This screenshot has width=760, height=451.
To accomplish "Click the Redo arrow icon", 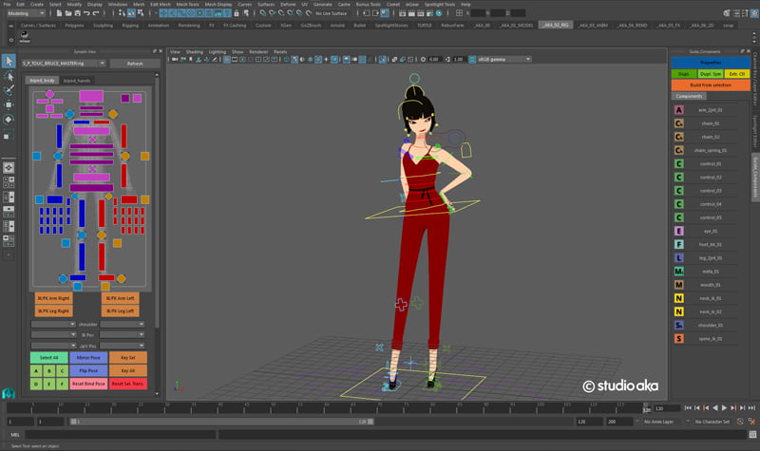I will [x=96, y=13].
